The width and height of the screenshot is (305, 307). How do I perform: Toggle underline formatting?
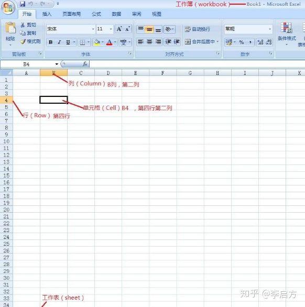point(68,42)
